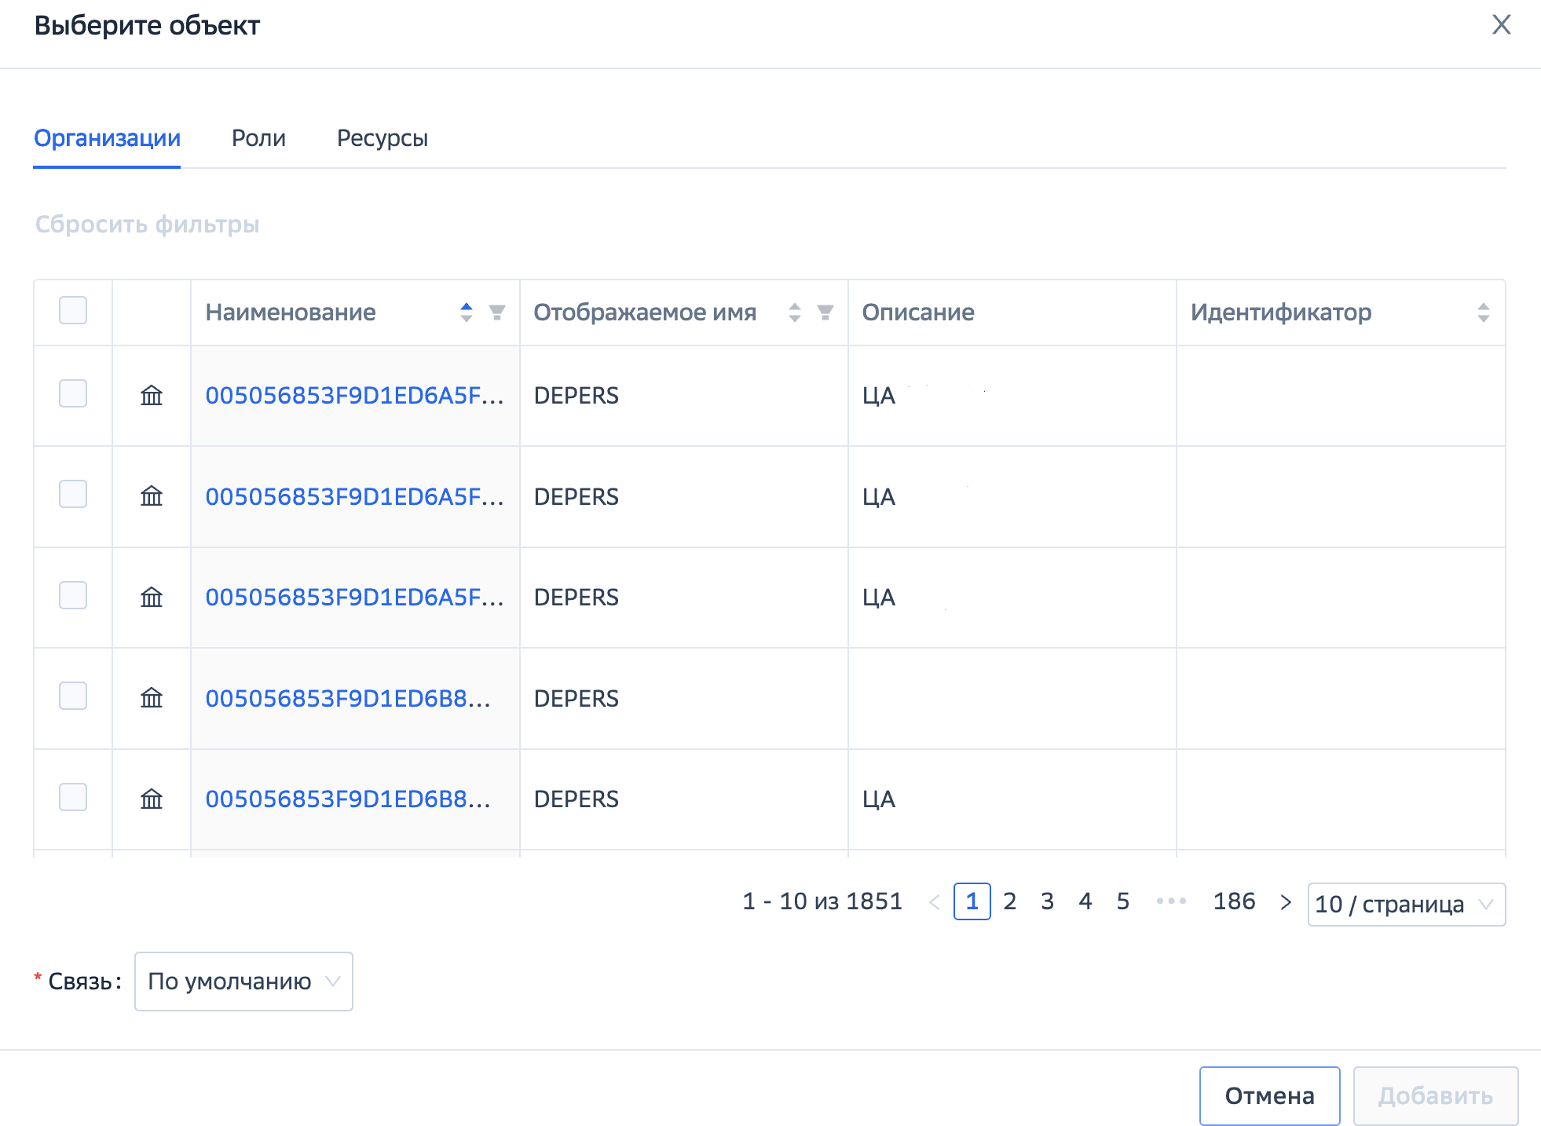Expand the Связь По умолчанию dropdown
Screen dimensions: 1541x1126
(x=243, y=982)
